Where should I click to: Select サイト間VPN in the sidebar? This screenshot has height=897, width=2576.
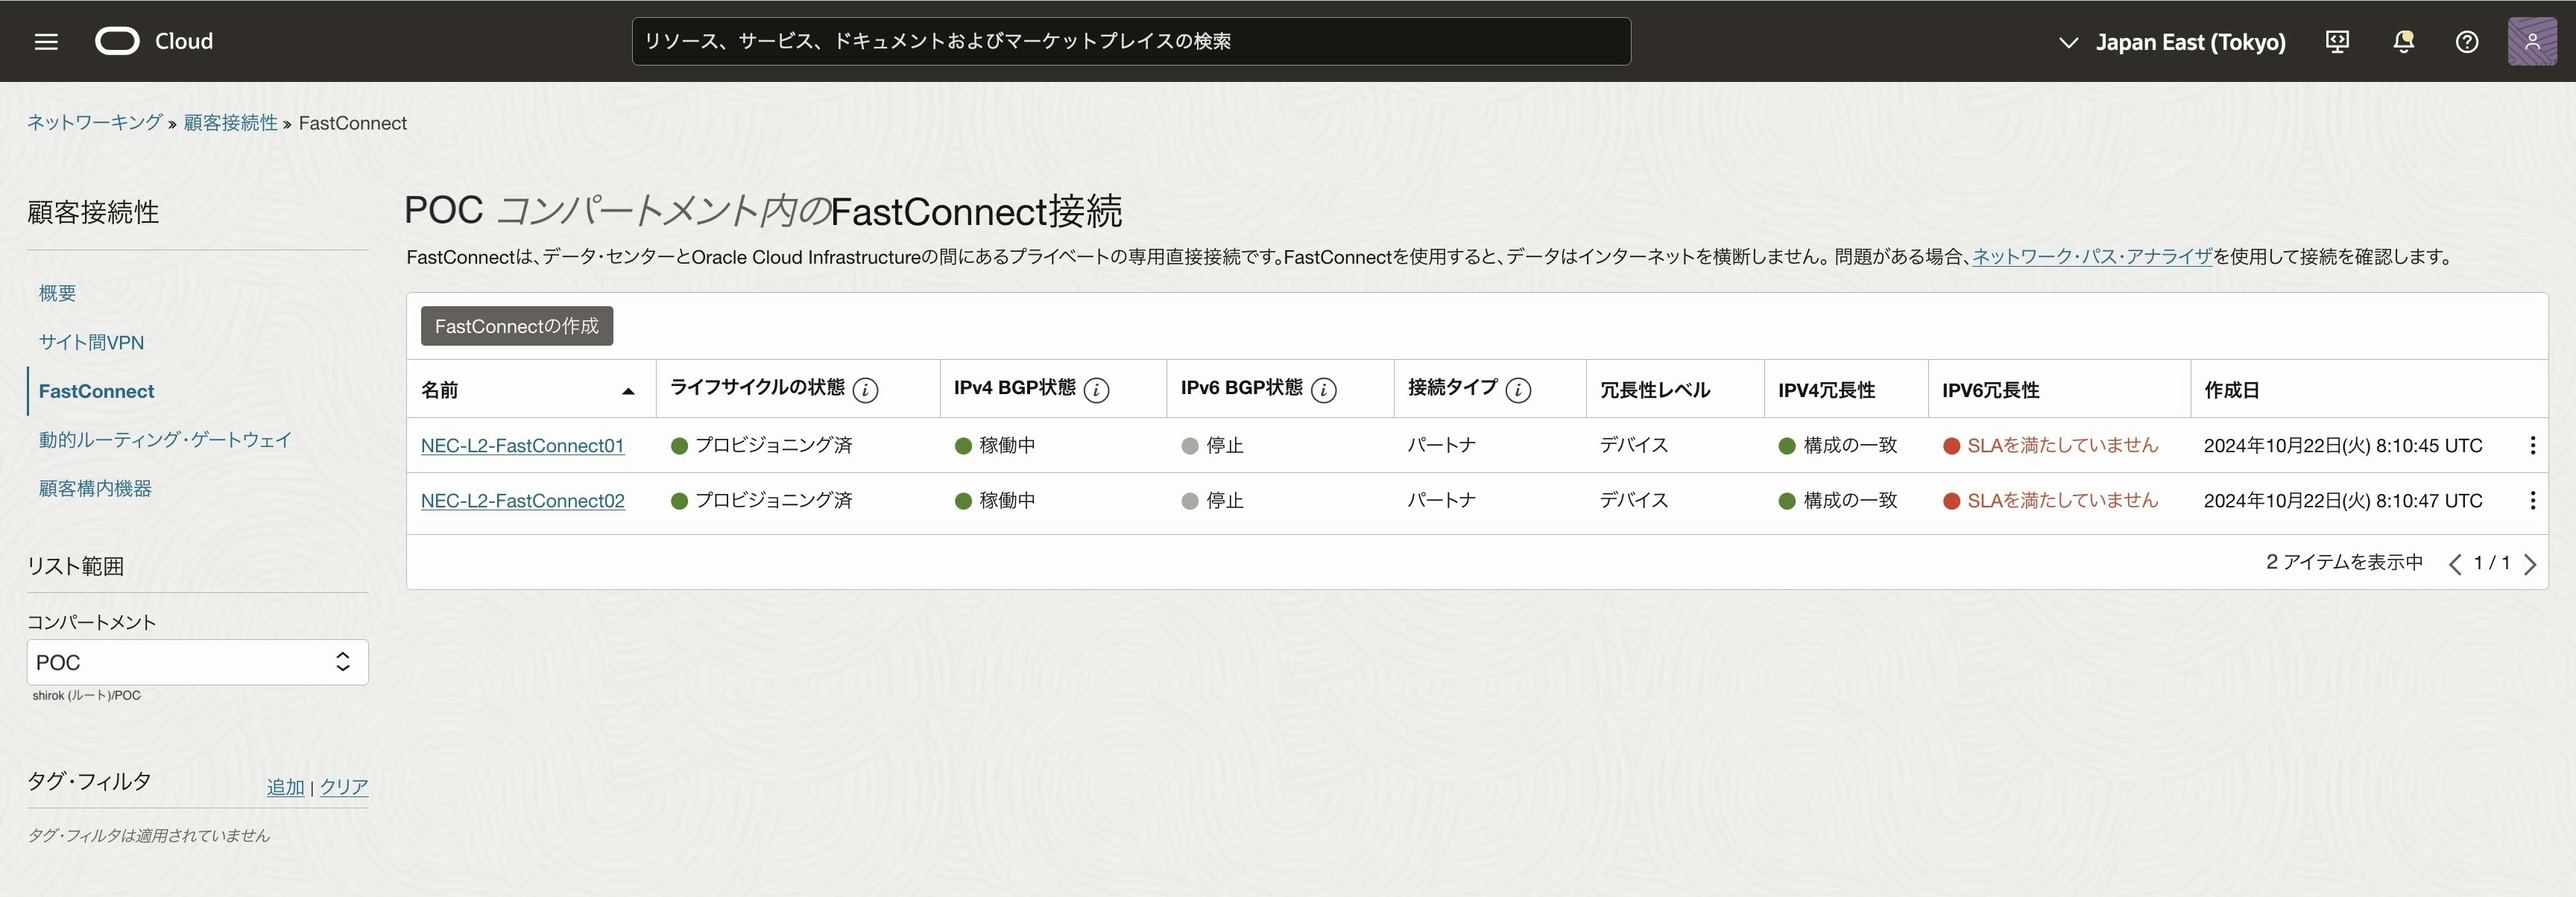91,342
